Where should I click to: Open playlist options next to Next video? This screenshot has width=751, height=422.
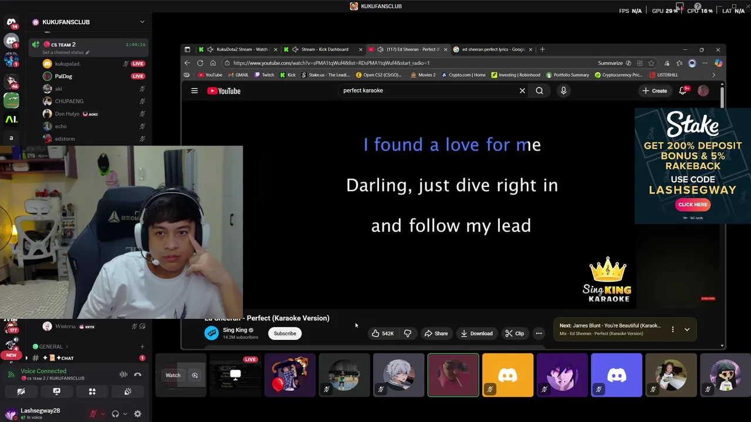673,329
